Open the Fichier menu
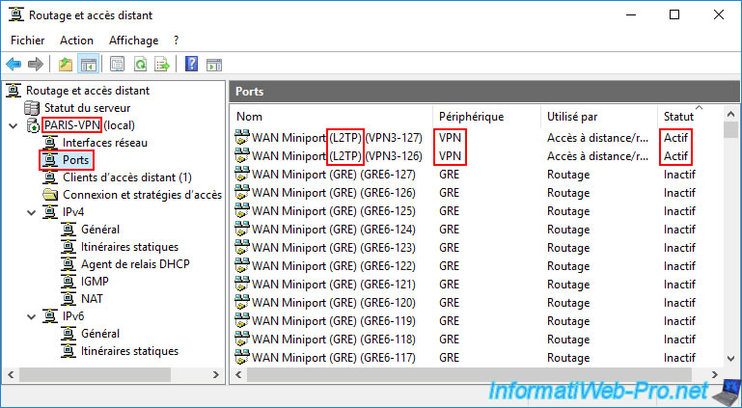 28,41
